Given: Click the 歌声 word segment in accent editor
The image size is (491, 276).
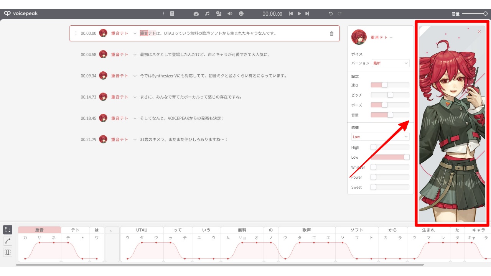Looking at the screenshot, I should 306,230.
